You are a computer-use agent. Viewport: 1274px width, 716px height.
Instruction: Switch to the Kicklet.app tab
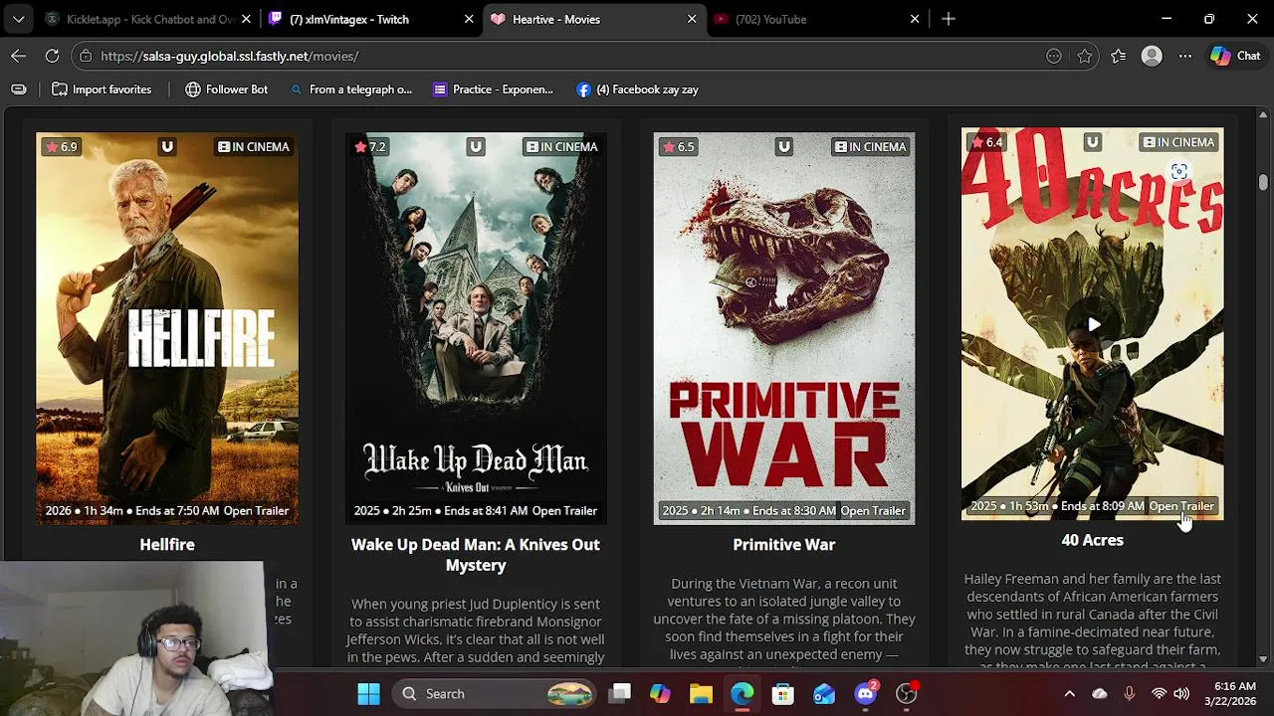click(x=149, y=19)
